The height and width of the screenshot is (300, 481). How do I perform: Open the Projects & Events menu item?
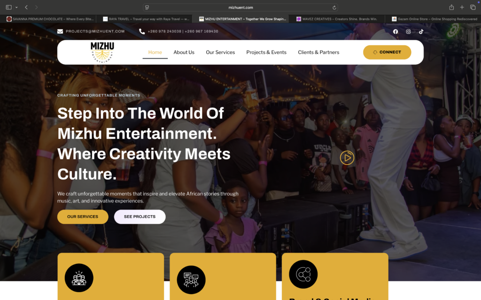[266, 52]
